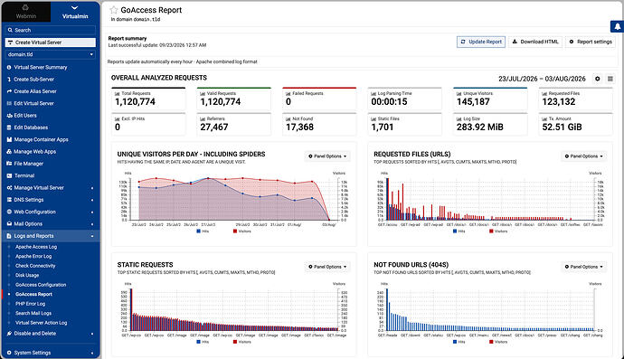Open GoAccess Configuration

(41, 285)
